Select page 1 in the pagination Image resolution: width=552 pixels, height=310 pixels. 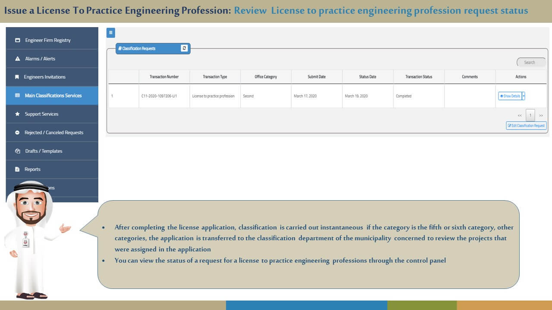click(530, 115)
